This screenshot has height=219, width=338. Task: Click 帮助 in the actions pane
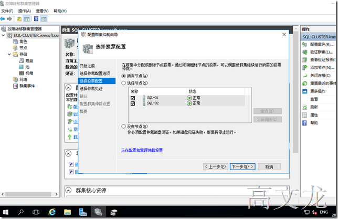point(314,123)
